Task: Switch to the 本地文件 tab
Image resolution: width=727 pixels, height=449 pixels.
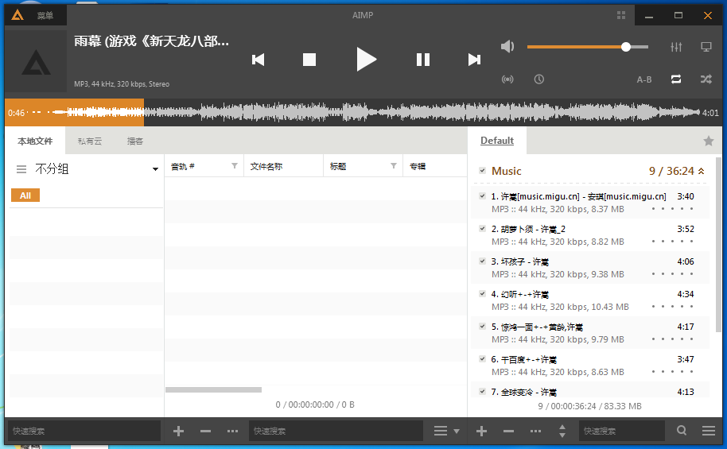Action: (35, 141)
